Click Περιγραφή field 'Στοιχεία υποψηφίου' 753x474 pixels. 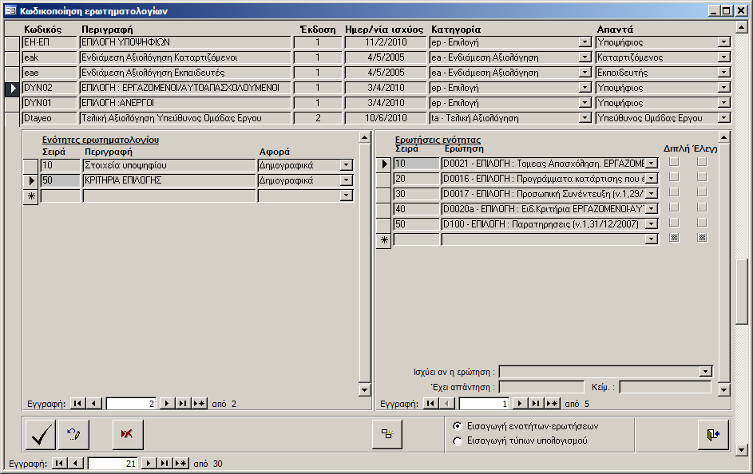(x=168, y=165)
